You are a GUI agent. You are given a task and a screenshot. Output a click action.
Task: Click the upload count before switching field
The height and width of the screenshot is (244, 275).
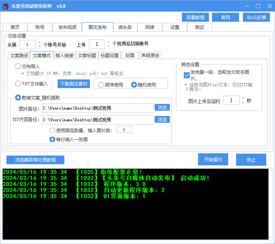point(97,44)
